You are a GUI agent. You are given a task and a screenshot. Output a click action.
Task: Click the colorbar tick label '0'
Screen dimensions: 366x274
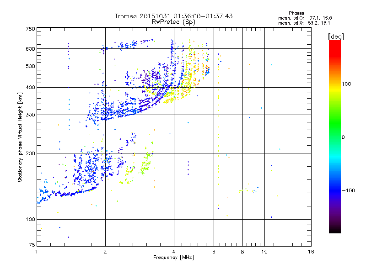[343, 137]
